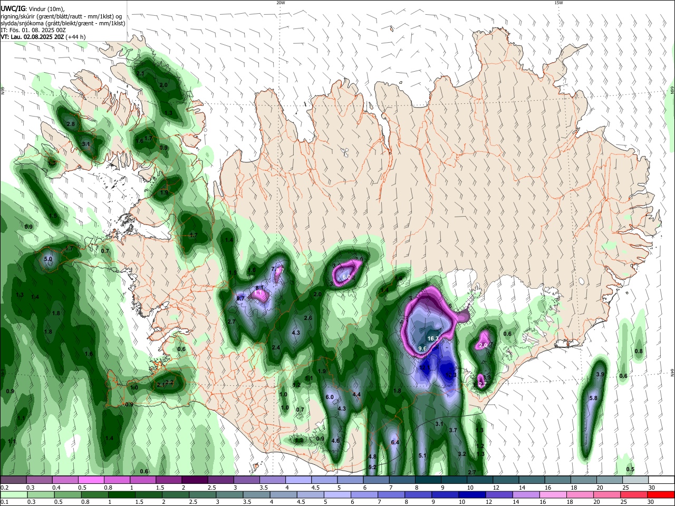Click the 2.6 precipitation value

point(308,318)
